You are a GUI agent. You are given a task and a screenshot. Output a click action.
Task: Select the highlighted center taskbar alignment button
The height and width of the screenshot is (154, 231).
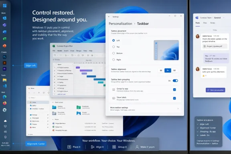(168, 71)
